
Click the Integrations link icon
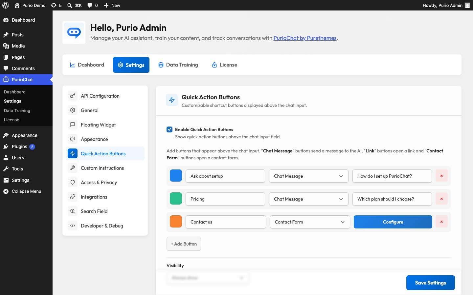click(73, 197)
